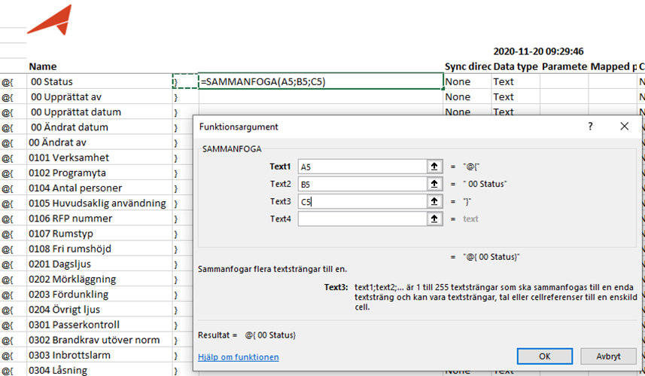This screenshot has width=645, height=376.
Task: Select the '@{' cell beside 0304 Låsning
Action: tap(13, 370)
